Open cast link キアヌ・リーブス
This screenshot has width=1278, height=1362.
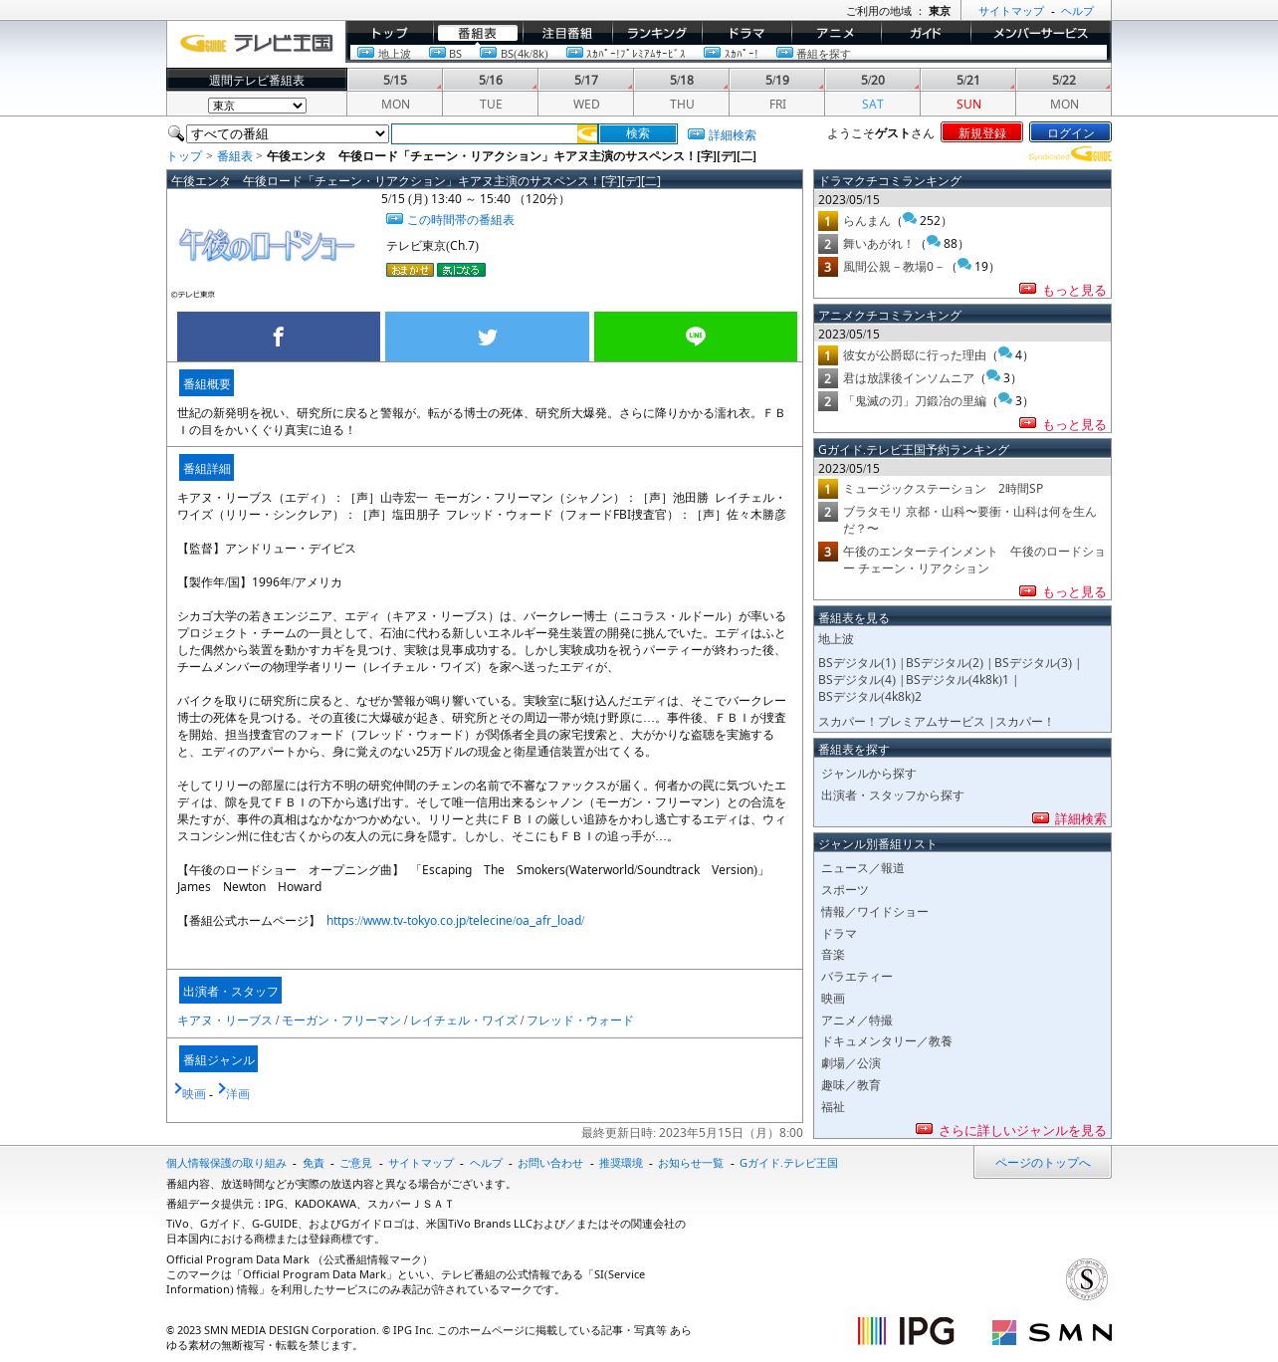pyautogui.click(x=225, y=1021)
